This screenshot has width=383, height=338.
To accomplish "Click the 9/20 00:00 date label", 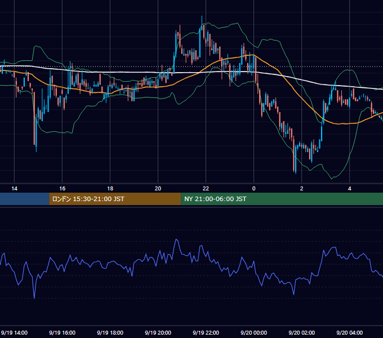I will 254,332.
